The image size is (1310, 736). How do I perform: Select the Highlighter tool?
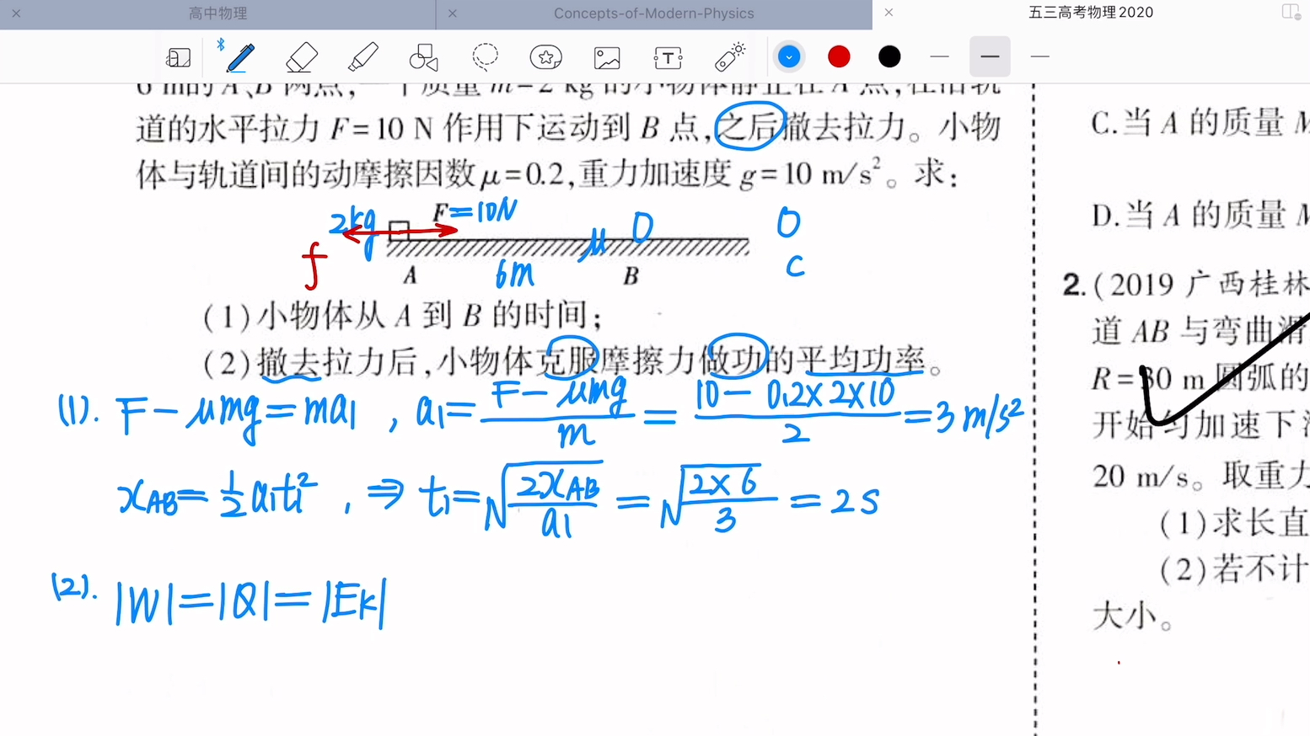pyautogui.click(x=362, y=56)
